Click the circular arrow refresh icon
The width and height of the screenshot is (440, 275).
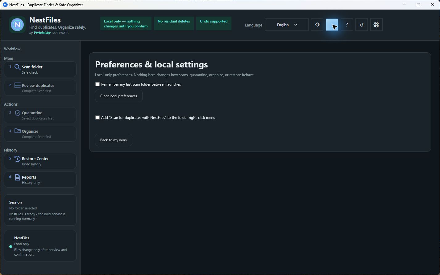362,25
